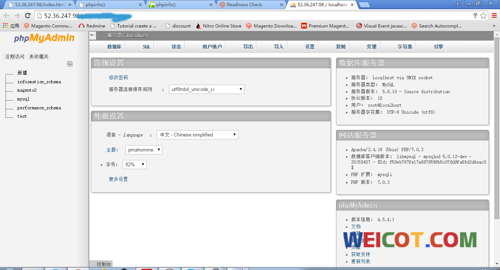The image size is (500, 270).
Task: Select the magento2 database
Action: (x=27, y=90)
